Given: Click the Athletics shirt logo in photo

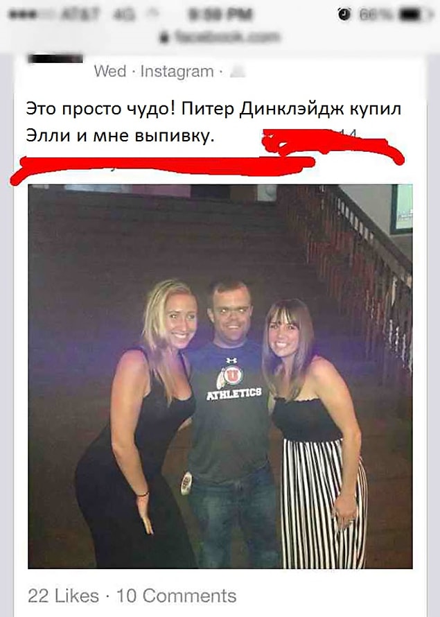Looking at the screenshot, I should coord(234,381).
